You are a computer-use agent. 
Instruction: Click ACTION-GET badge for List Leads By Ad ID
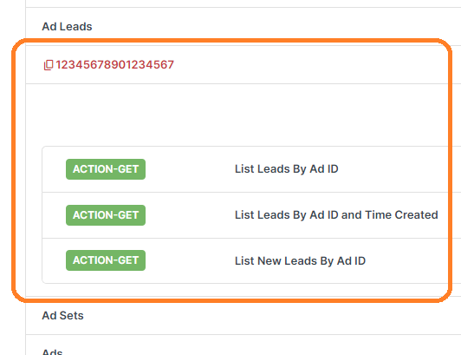tap(106, 169)
